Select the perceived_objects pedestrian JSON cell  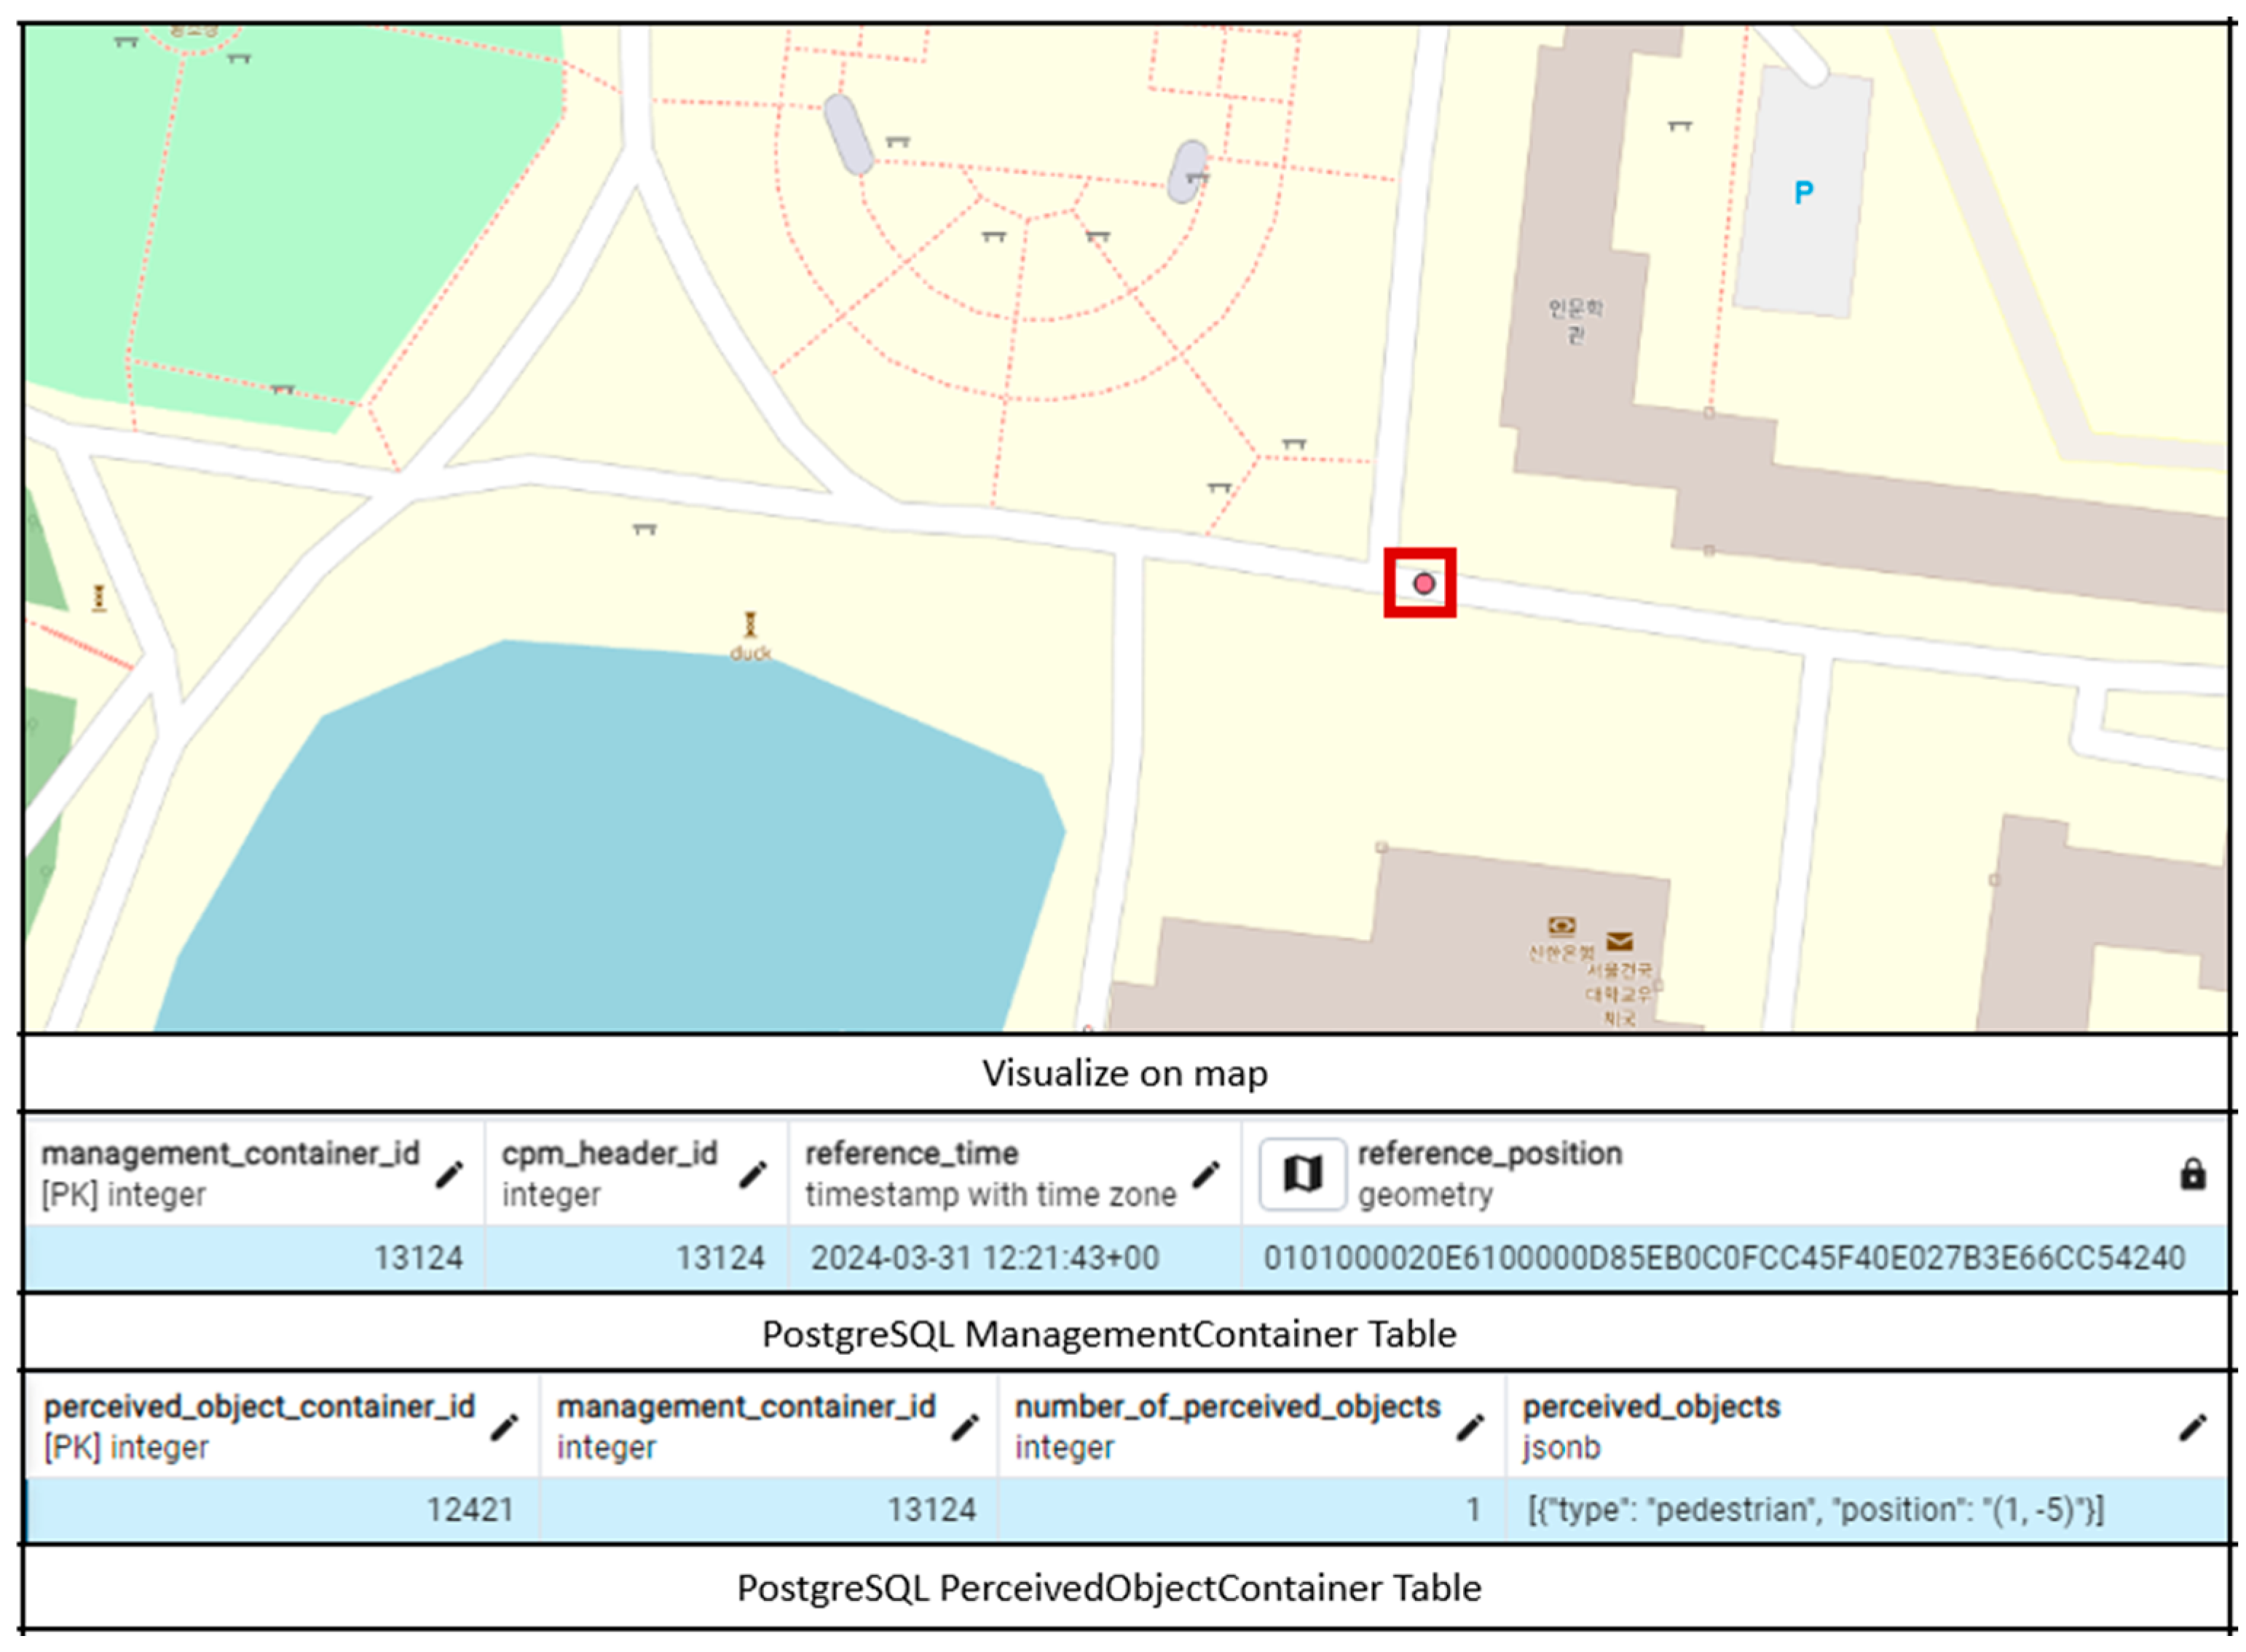pos(1815,1509)
